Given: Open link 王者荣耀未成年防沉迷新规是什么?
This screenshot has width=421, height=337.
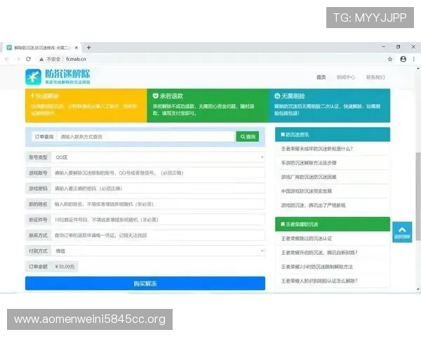Looking at the screenshot, I should click(317, 149).
